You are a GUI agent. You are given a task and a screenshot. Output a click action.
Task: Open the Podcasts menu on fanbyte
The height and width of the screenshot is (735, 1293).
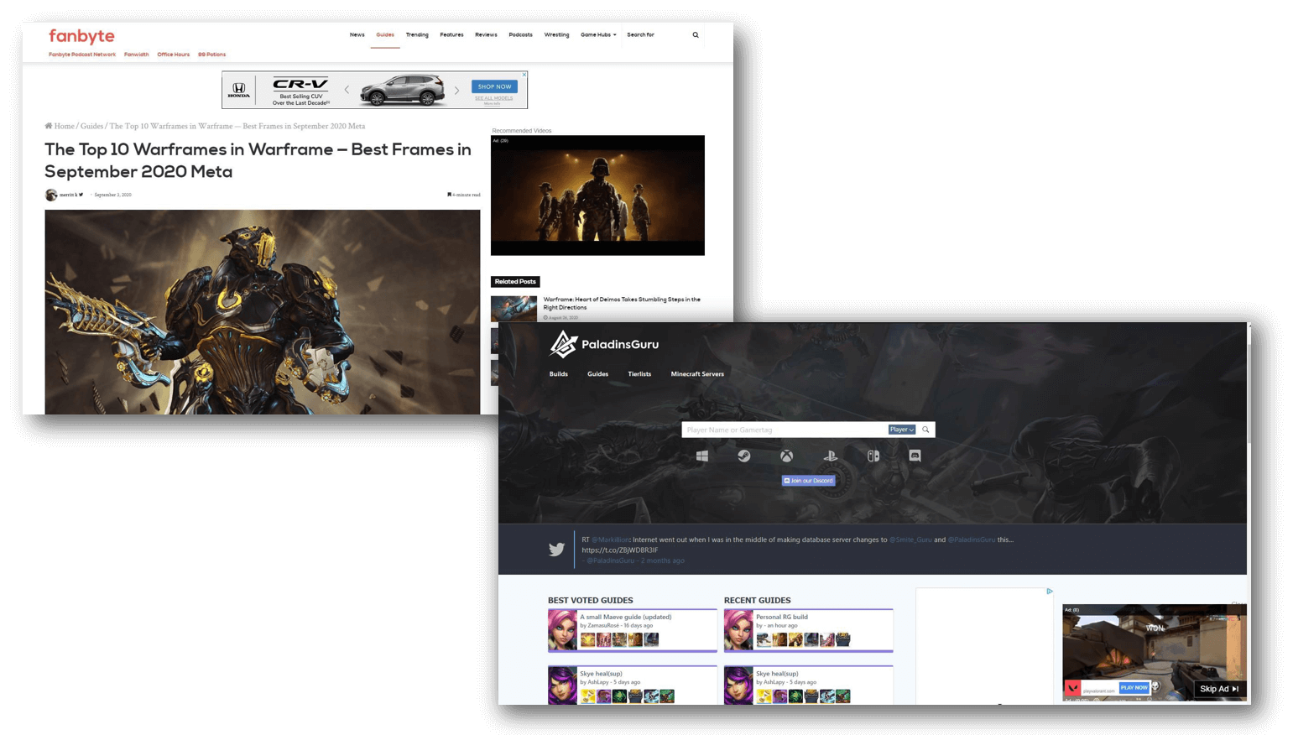pyautogui.click(x=520, y=35)
